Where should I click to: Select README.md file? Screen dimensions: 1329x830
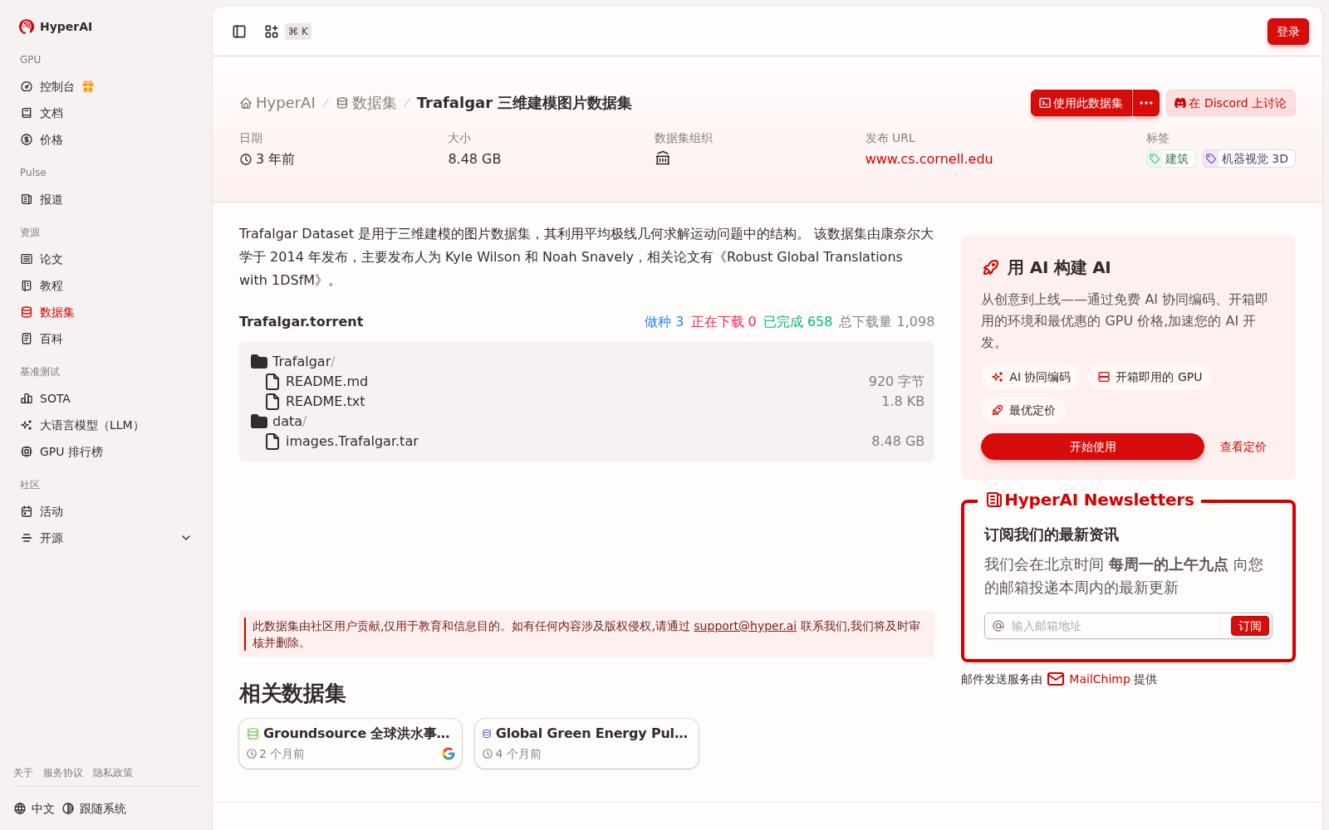tap(326, 381)
